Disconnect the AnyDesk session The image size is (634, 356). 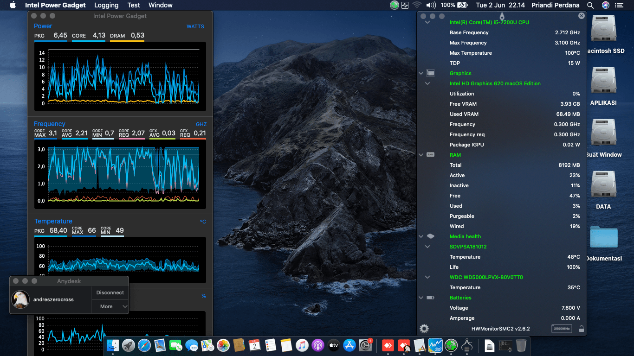click(x=110, y=292)
